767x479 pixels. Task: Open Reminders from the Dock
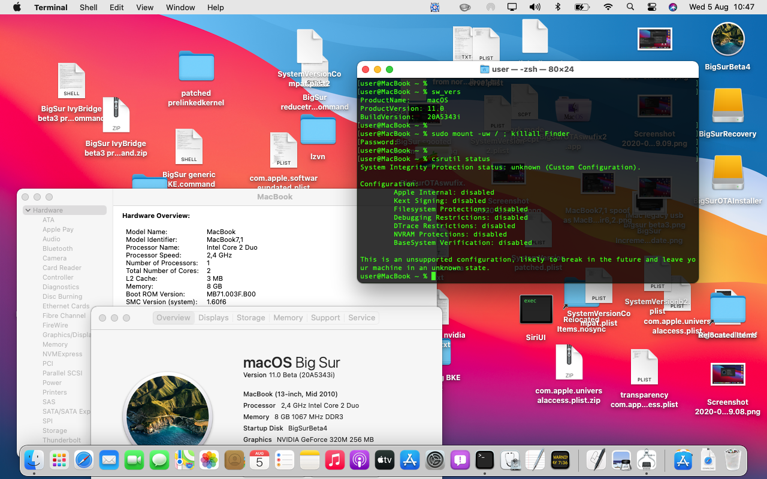tap(285, 460)
